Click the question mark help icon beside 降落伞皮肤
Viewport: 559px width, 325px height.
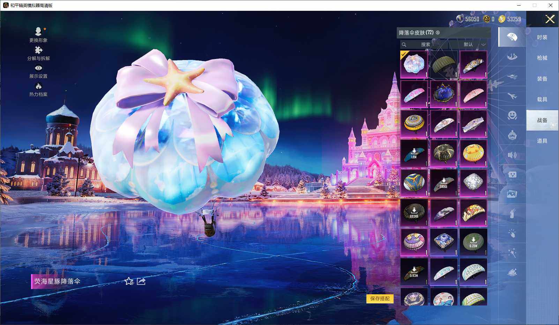point(438,33)
